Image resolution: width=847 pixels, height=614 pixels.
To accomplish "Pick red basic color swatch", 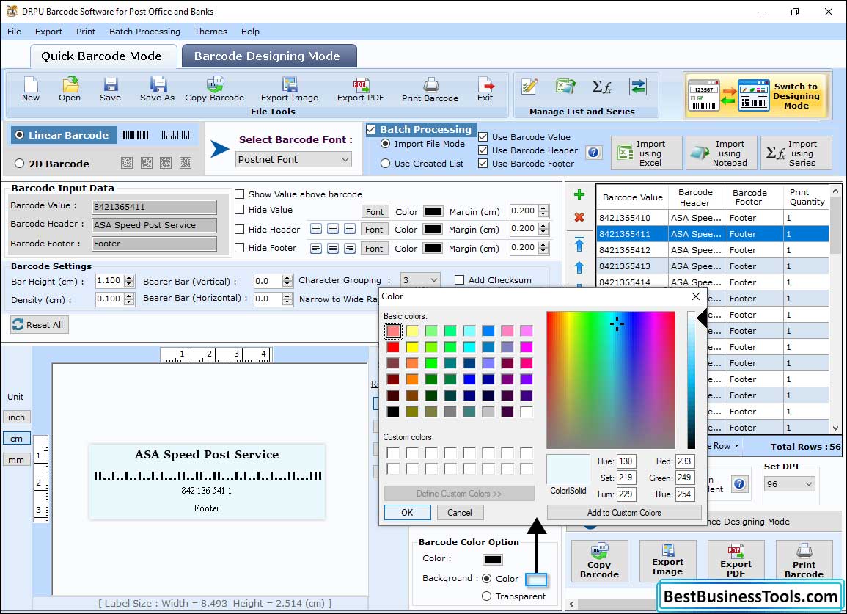I will 393,347.
